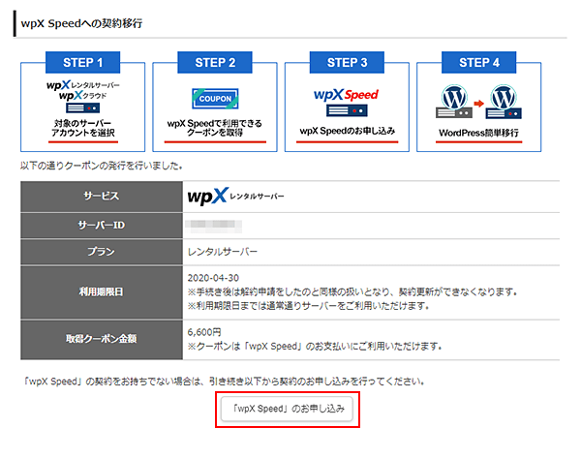This screenshot has width=581, height=458.
Task: Click the text 以下の通りクーポンの発行を行いました。
Action: click(x=103, y=166)
